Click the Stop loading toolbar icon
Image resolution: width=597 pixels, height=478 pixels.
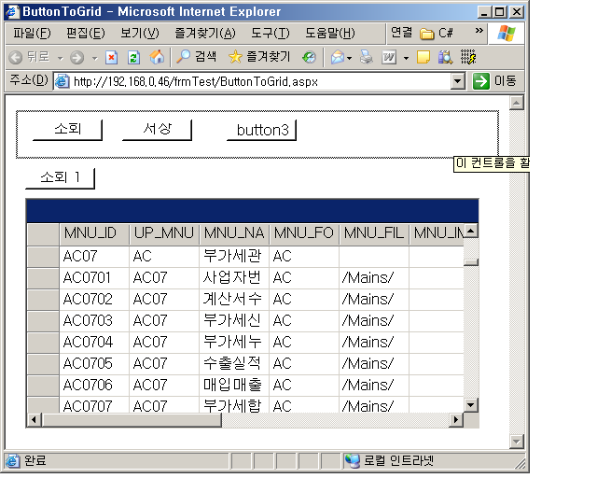point(111,57)
